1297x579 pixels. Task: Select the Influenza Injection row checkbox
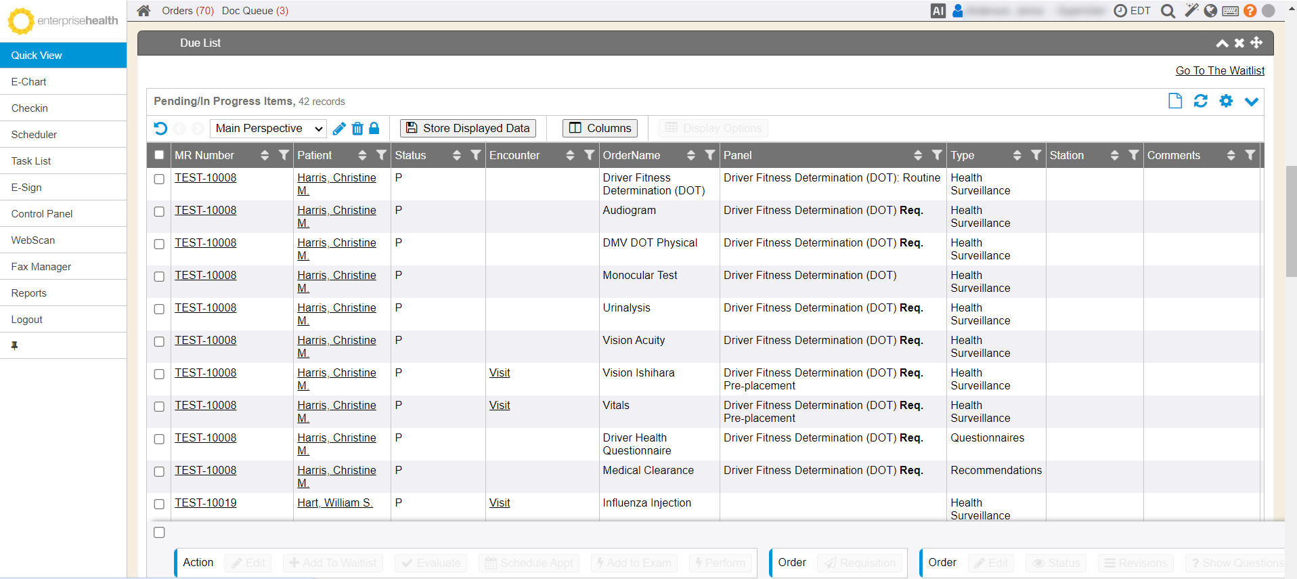click(x=159, y=504)
